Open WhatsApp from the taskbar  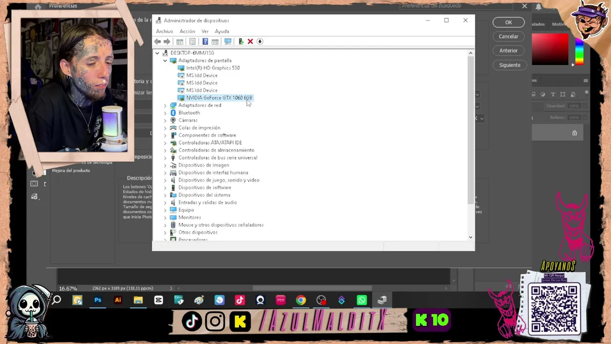(362, 300)
